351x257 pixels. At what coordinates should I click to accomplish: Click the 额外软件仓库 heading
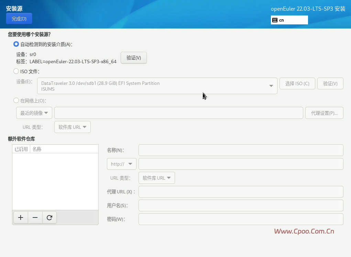tap(21, 139)
